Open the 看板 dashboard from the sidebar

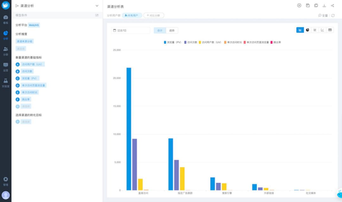(x=5, y=19)
